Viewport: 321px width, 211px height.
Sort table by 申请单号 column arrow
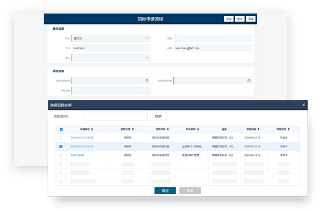click(x=92, y=129)
